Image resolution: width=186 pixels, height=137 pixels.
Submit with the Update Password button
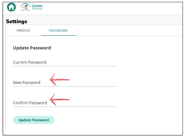pos(34,120)
